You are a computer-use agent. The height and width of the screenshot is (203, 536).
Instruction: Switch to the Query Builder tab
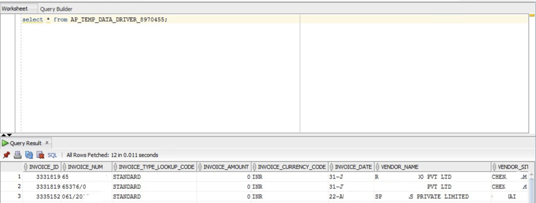click(56, 9)
